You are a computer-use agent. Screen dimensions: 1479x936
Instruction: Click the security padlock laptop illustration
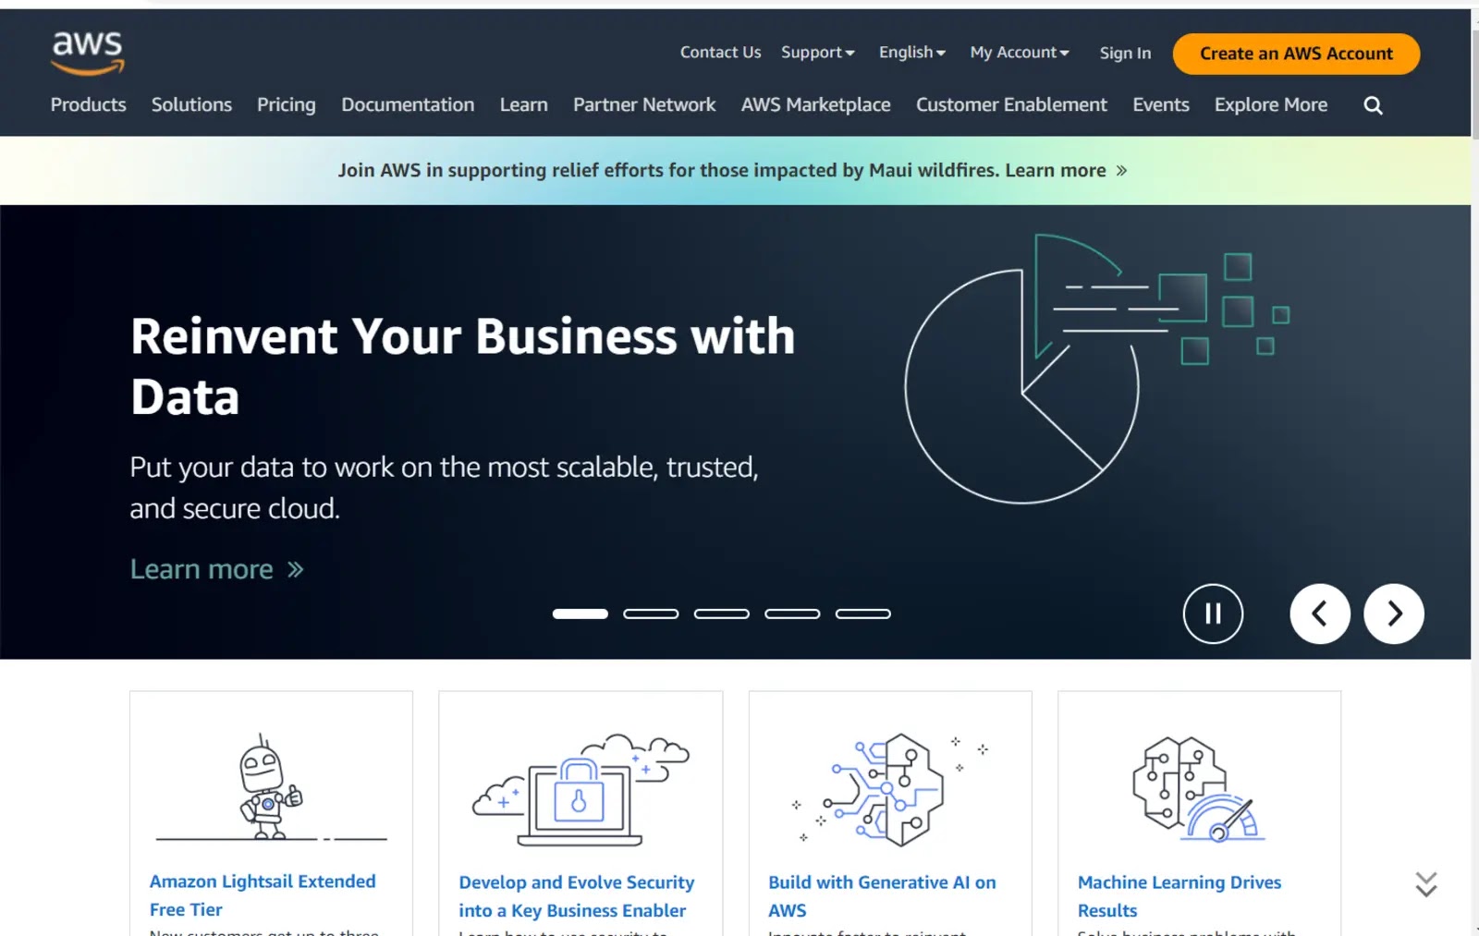pos(579,790)
